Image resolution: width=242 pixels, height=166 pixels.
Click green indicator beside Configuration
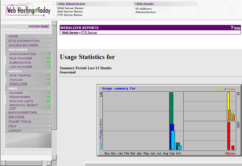point(48,54)
